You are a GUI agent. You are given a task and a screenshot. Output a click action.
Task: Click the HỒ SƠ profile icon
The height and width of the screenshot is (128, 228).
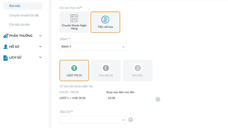6,47
